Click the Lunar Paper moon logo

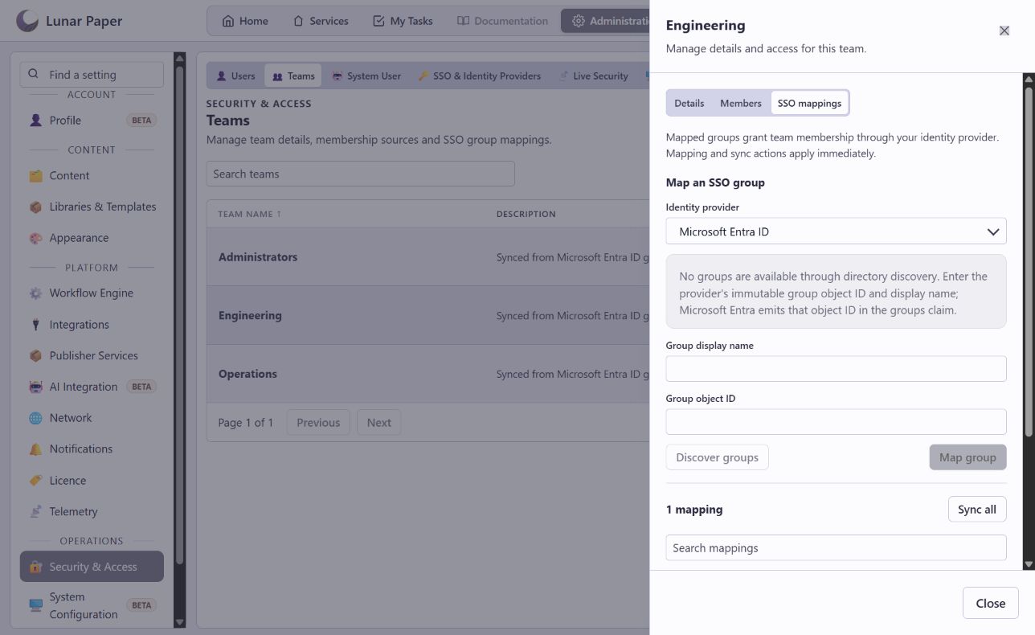click(x=27, y=21)
